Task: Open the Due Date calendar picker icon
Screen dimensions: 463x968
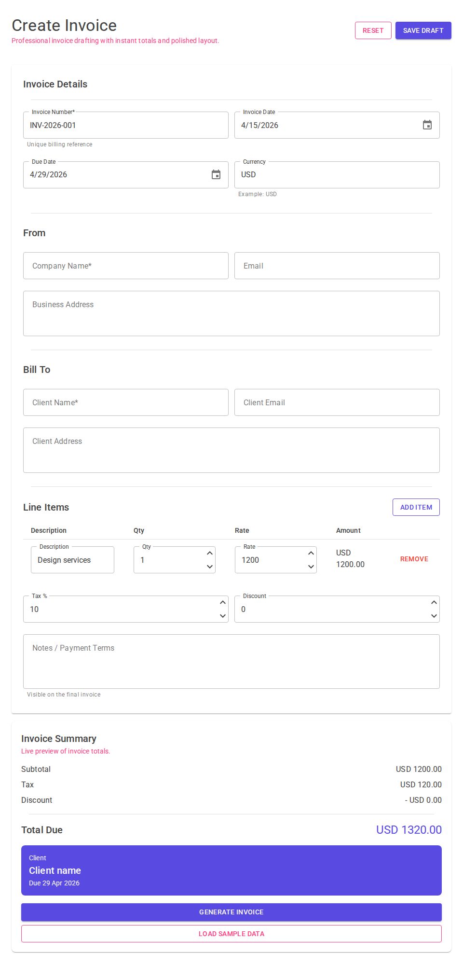Action: [x=216, y=174]
